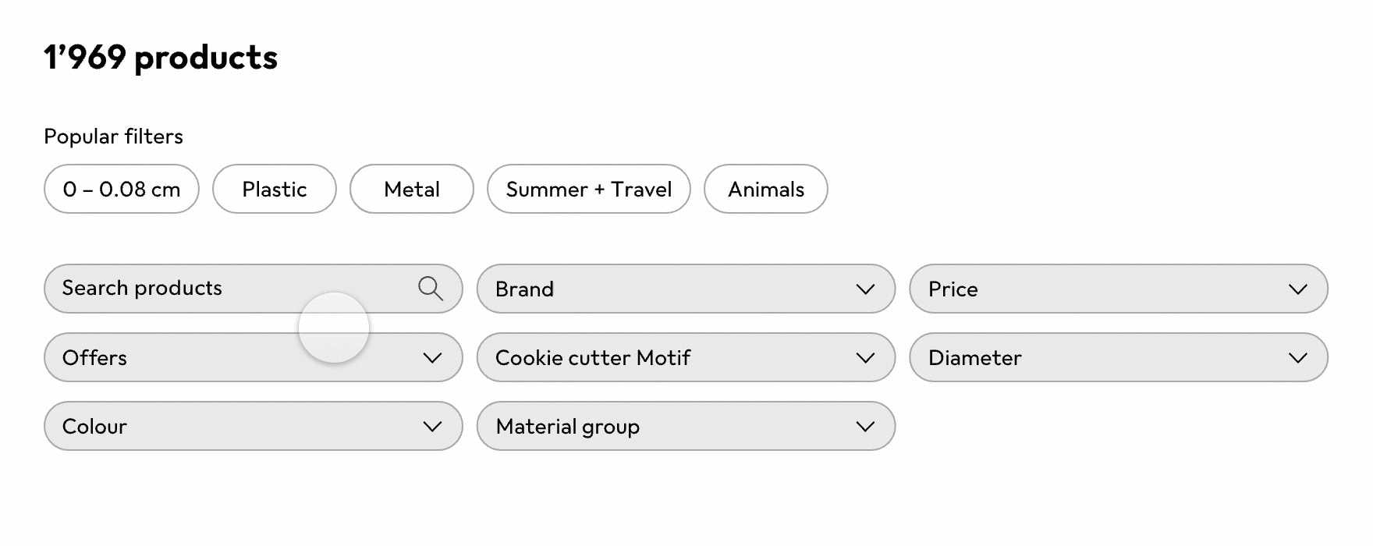Select the Summer + Travel filter chip
Viewport: 1373px width, 546px height.
point(588,189)
